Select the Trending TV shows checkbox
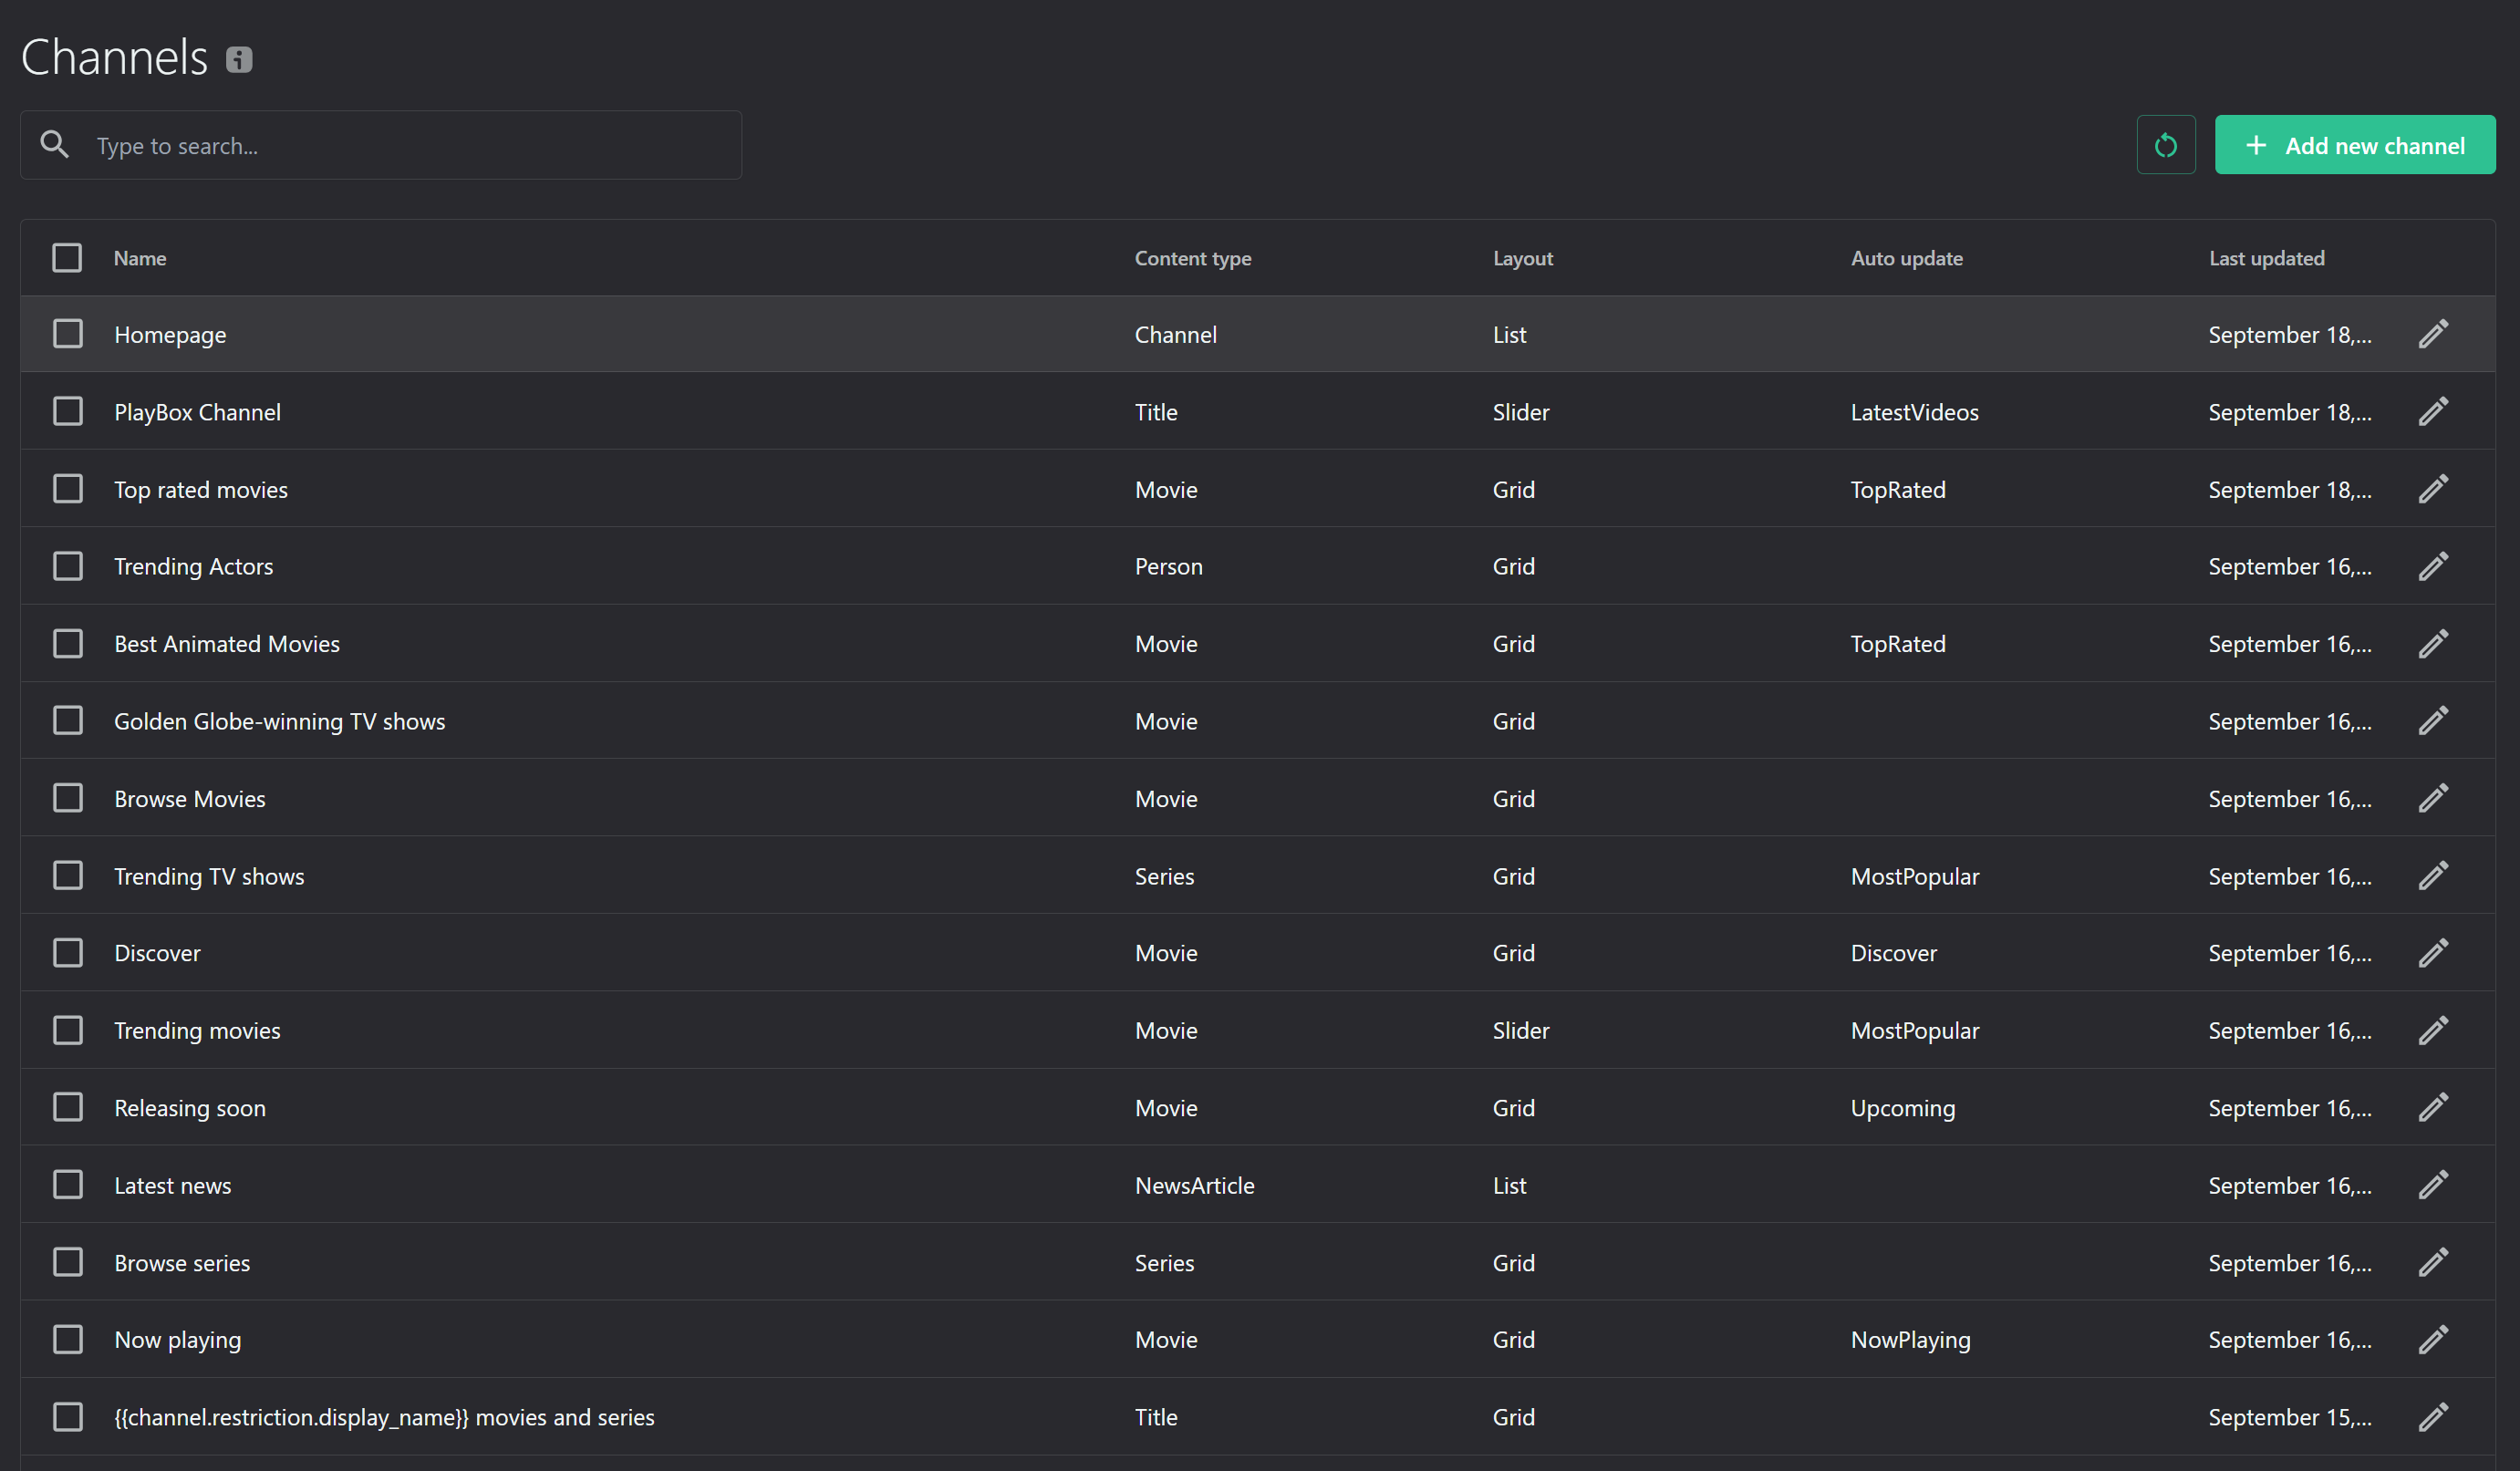This screenshot has height=1471, width=2520. 67,876
